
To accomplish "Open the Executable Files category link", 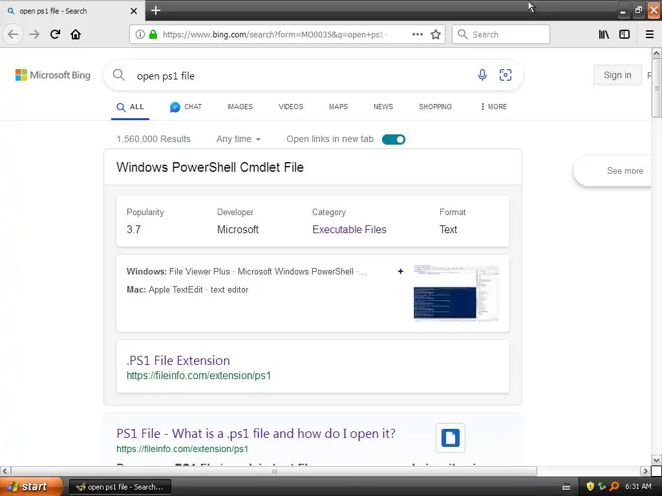I will 349,229.
